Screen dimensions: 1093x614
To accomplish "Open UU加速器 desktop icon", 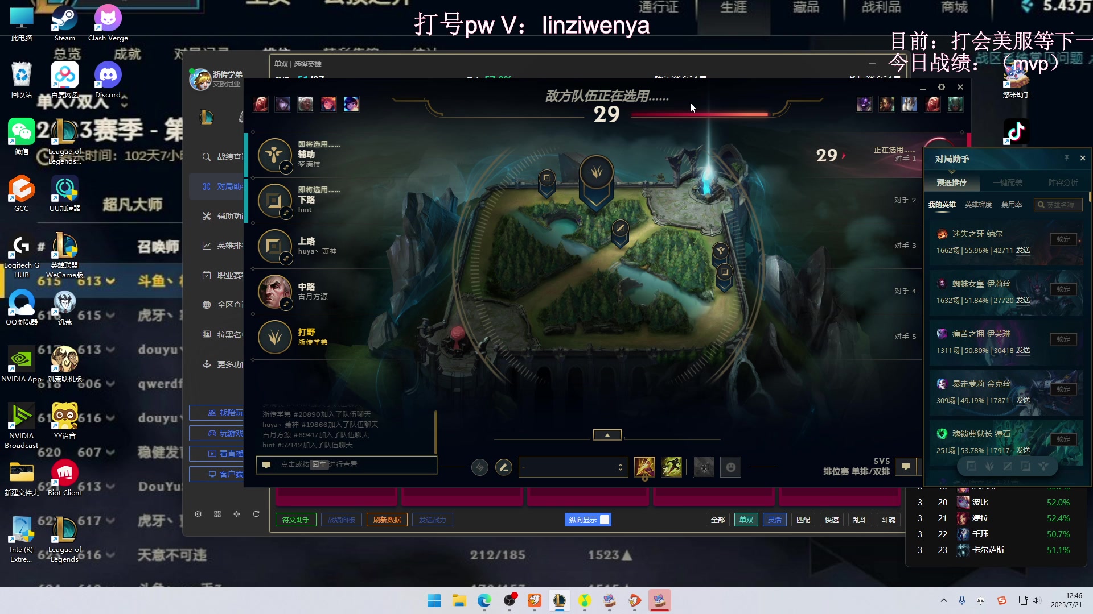I will tap(65, 194).
